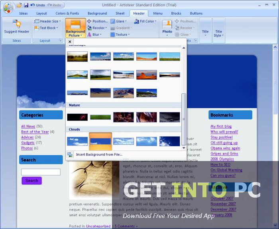Click the Photos category link
This screenshot has width=279, height=229.
click(x=27, y=148)
